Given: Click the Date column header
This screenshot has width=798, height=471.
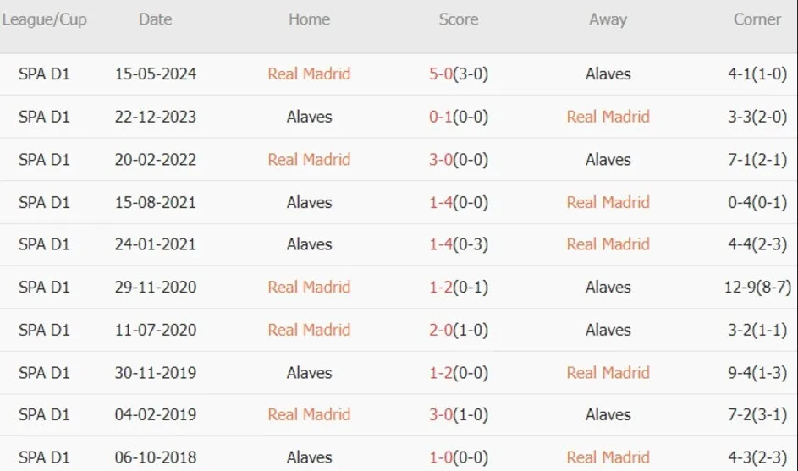Looking at the screenshot, I should click(155, 19).
